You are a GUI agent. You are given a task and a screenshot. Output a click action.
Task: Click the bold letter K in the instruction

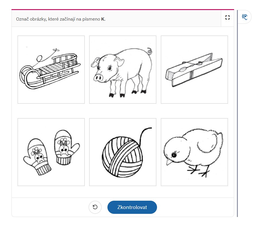pyautogui.click(x=103, y=19)
